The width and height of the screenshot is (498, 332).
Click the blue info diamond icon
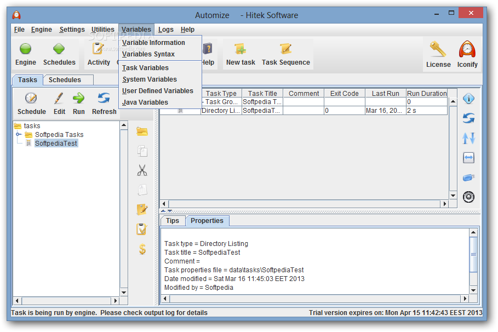[468, 99]
